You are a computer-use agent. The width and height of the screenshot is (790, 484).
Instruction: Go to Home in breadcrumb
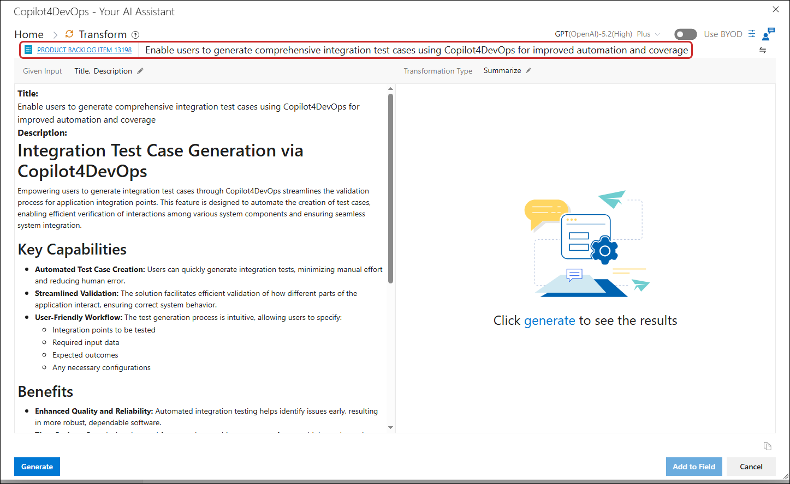pos(29,34)
